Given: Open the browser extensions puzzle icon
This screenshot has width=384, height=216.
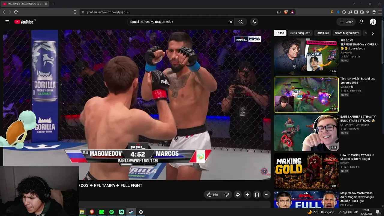Looking at the screenshot, I should click(x=344, y=12).
